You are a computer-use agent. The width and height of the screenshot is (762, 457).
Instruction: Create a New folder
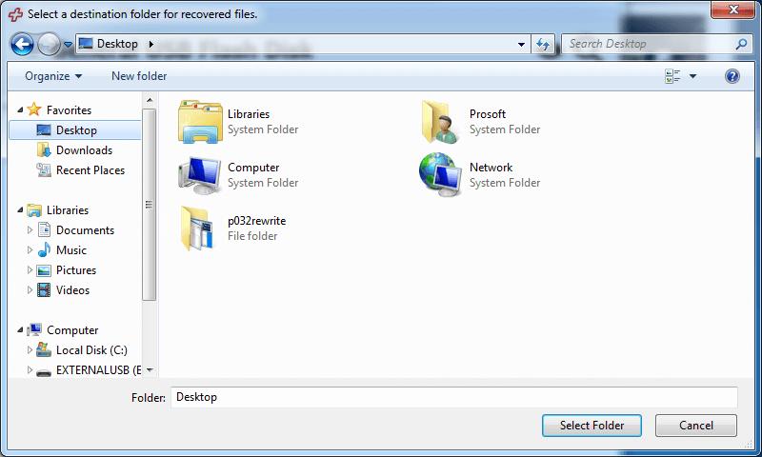point(139,76)
